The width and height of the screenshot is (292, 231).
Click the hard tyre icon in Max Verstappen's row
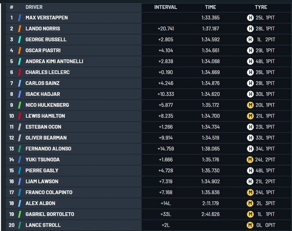[250, 18]
